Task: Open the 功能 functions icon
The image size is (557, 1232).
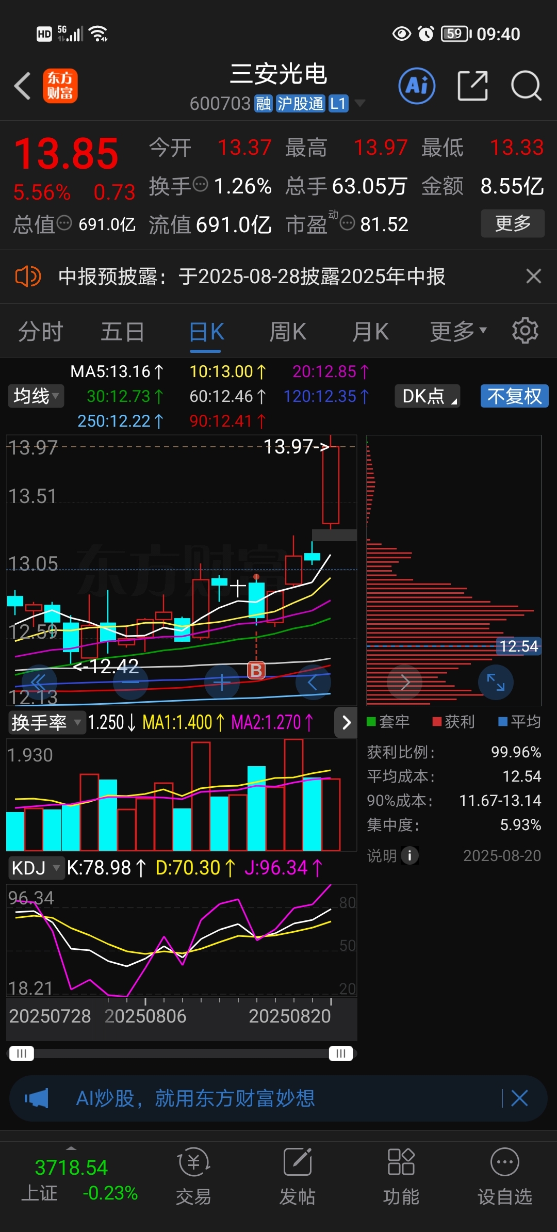Action: (x=401, y=1176)
